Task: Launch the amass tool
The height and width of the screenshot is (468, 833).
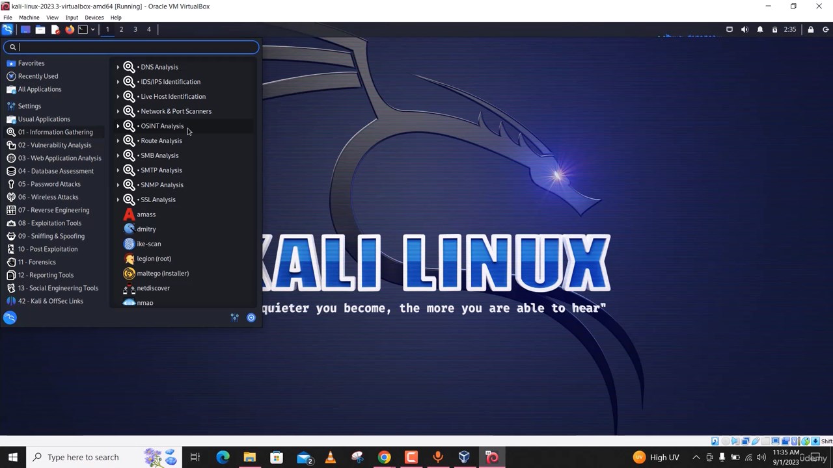Action: tap(183, 214)
